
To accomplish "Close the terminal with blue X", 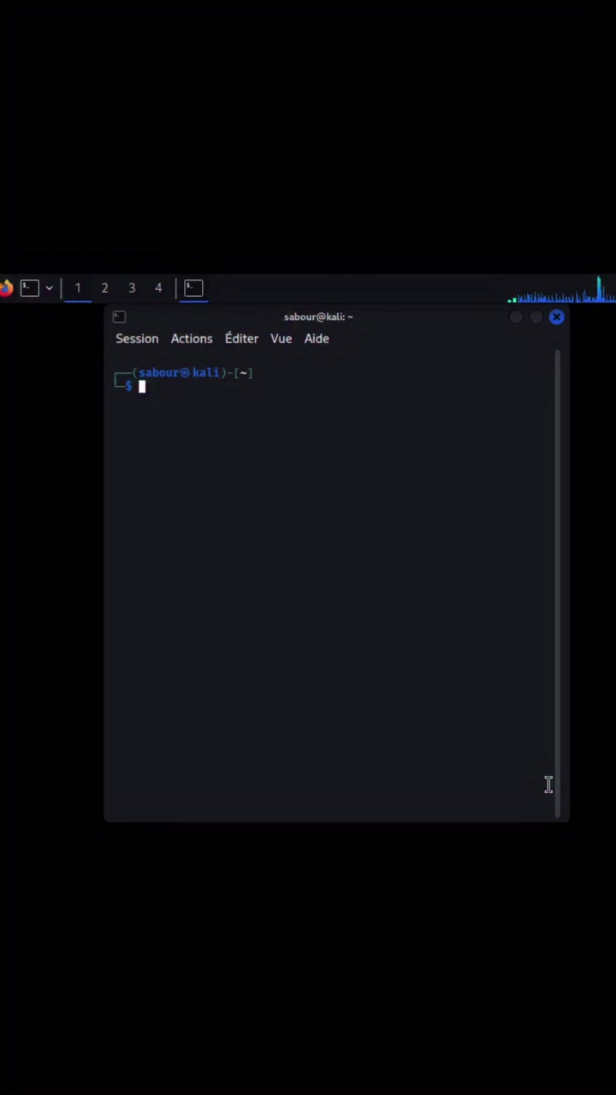I will (x=557, y=317).
